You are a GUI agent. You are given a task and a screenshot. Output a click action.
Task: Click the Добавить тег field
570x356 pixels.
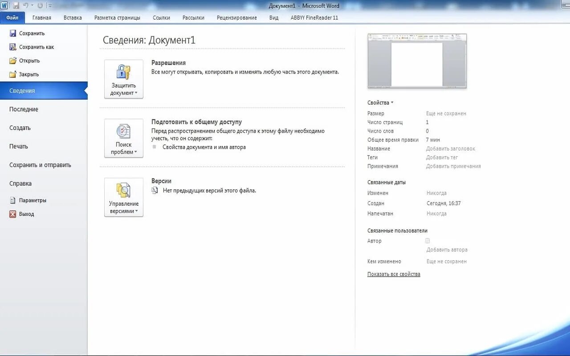pyautogui.click(x=442, y=158)
